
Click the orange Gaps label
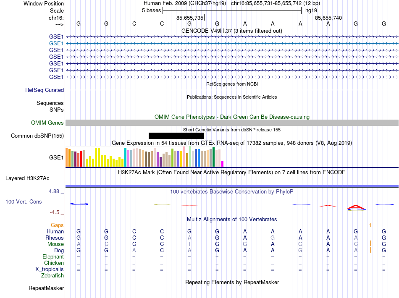[57, 225]
